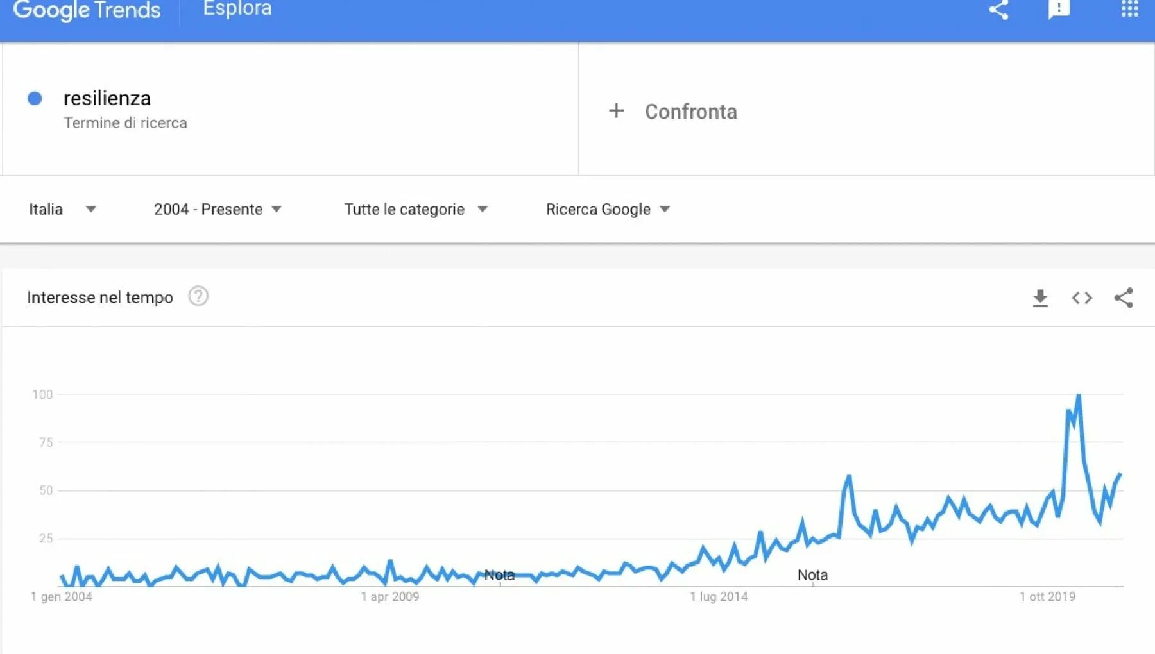
Task: Open the feedback icon in header
Action: point(1059,9)
